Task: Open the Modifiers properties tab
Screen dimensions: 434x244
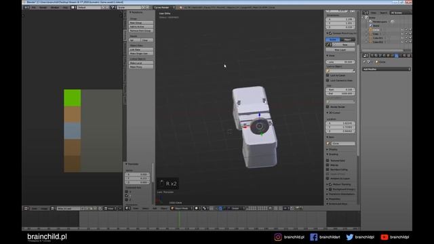Action: point(396,56)
